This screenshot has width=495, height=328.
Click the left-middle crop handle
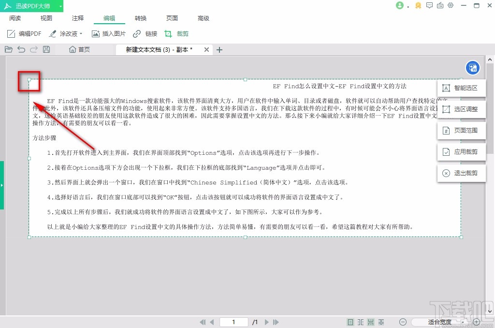(x=29, y=158)
